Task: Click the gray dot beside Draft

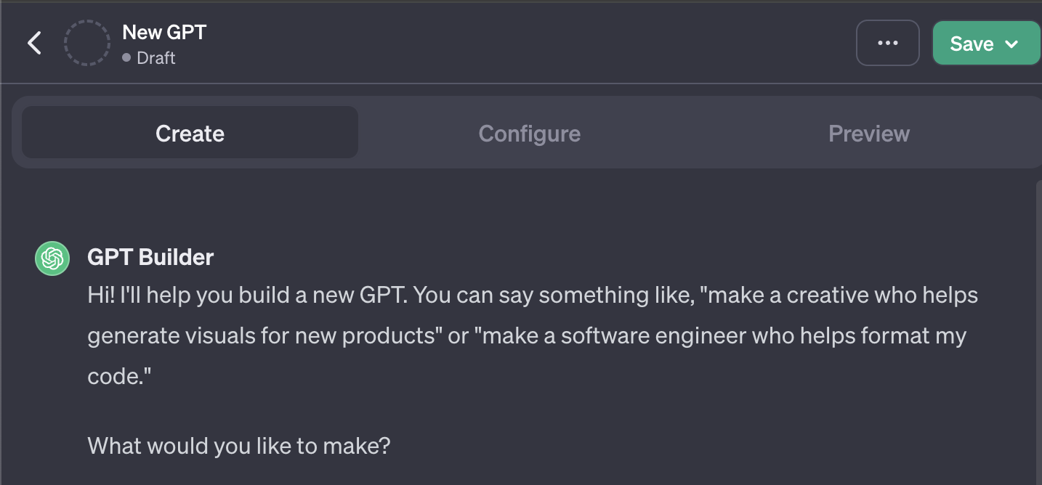Action: coord(127,57)
